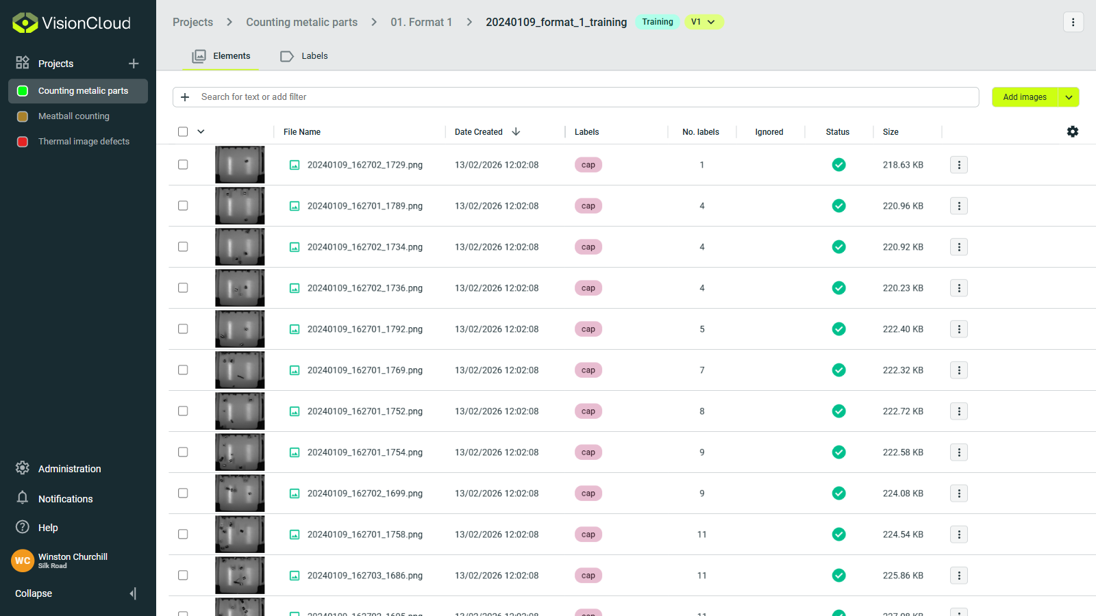
Task: Check the row checkbox for 20240109_162701_1789.png
Action: point(182,205)
